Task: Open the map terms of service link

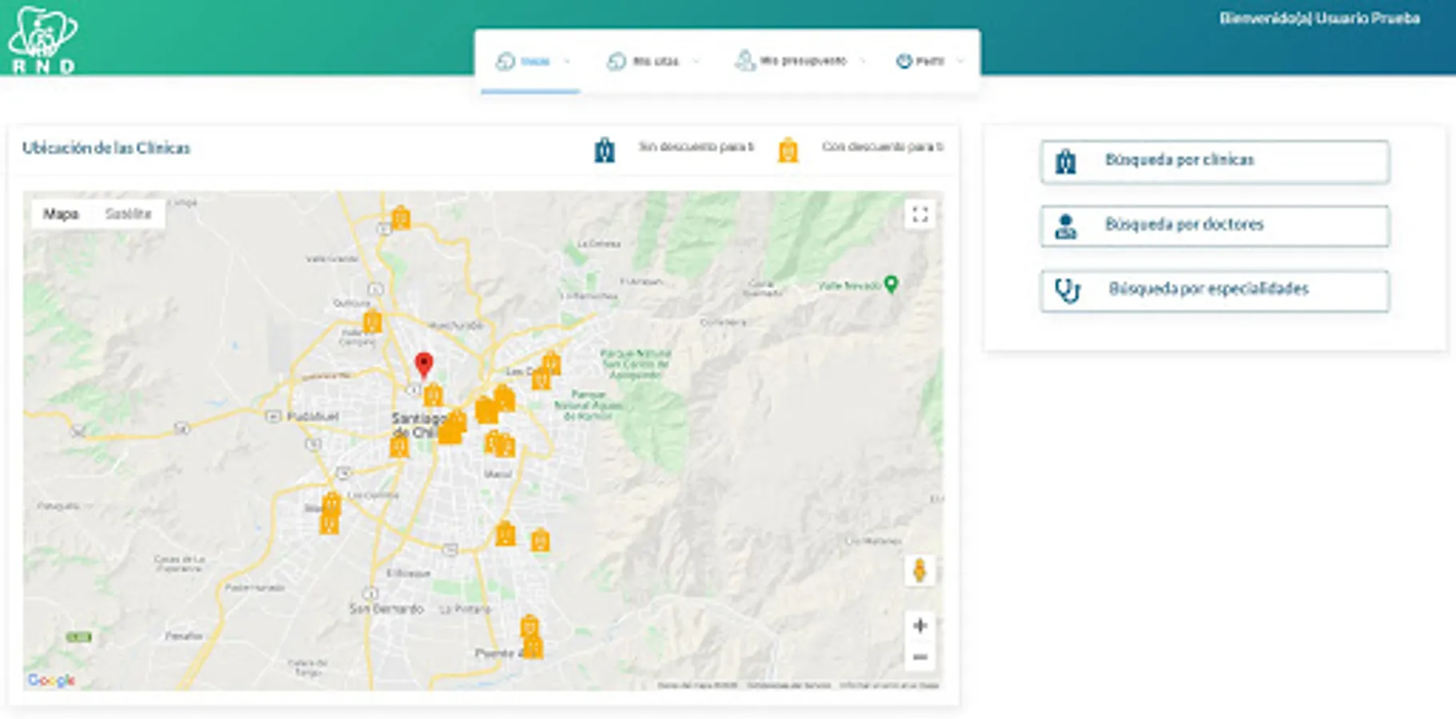Action: point(788,685)
